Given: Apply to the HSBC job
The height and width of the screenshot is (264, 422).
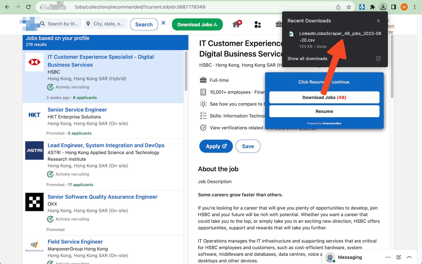Looking at the screenshot, I should pyautogui.click(x=216, y=146).
